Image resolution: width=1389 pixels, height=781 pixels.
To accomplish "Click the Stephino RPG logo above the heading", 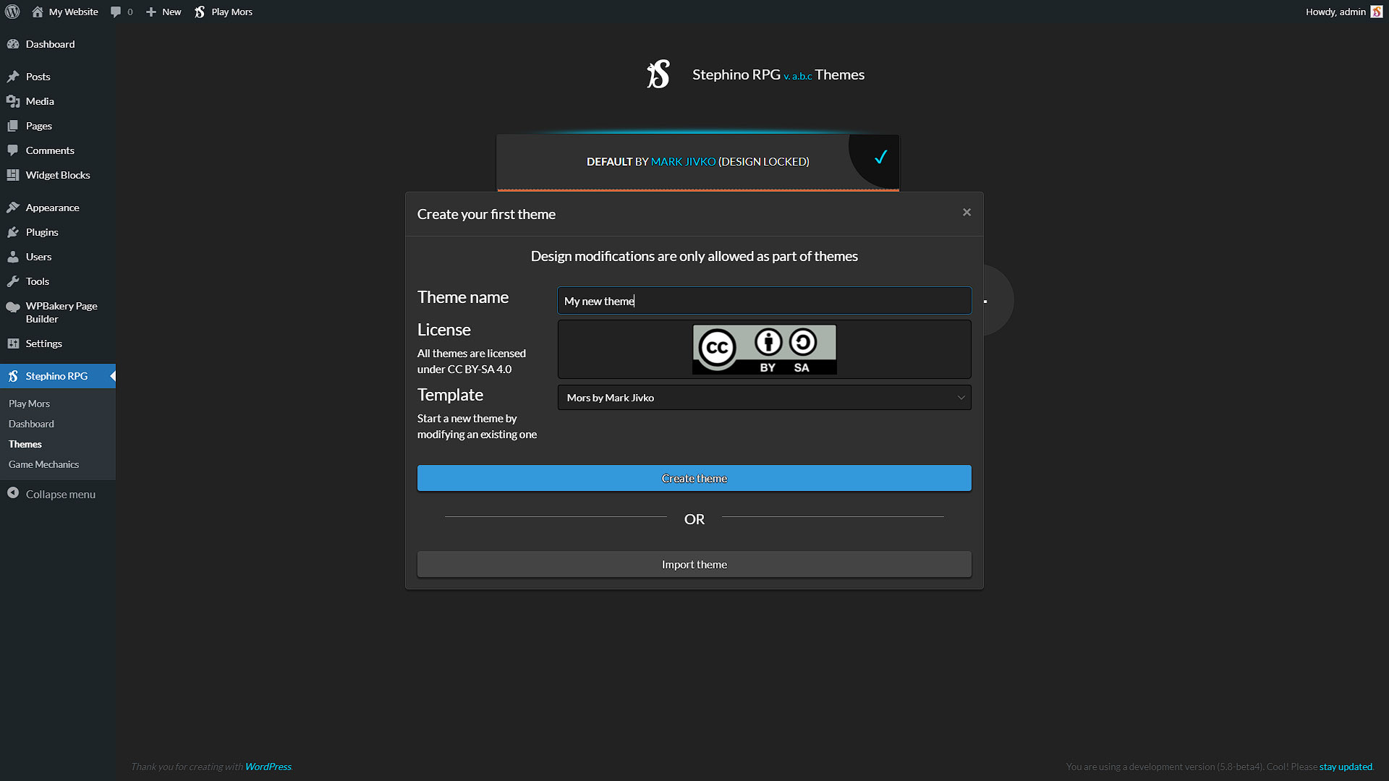I will (657, 74).
